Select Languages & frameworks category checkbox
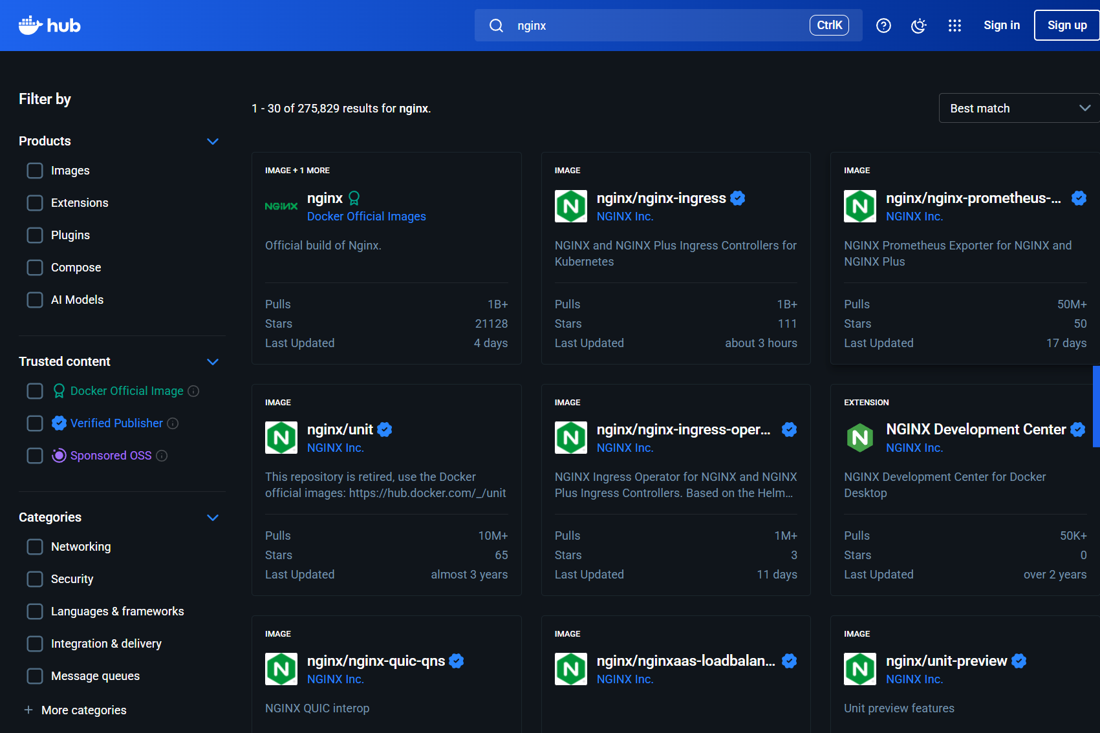 click(x=35, y=611)
